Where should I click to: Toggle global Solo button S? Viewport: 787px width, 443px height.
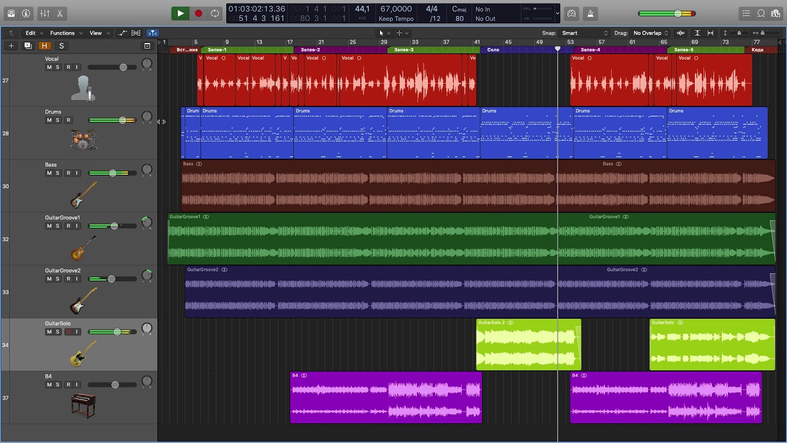(61, 46)
